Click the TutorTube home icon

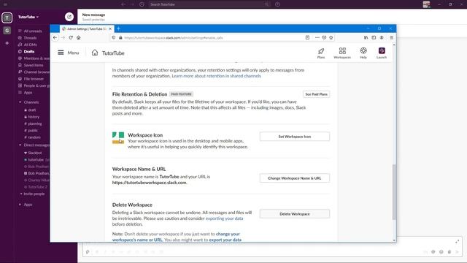[x=95, y=53]
